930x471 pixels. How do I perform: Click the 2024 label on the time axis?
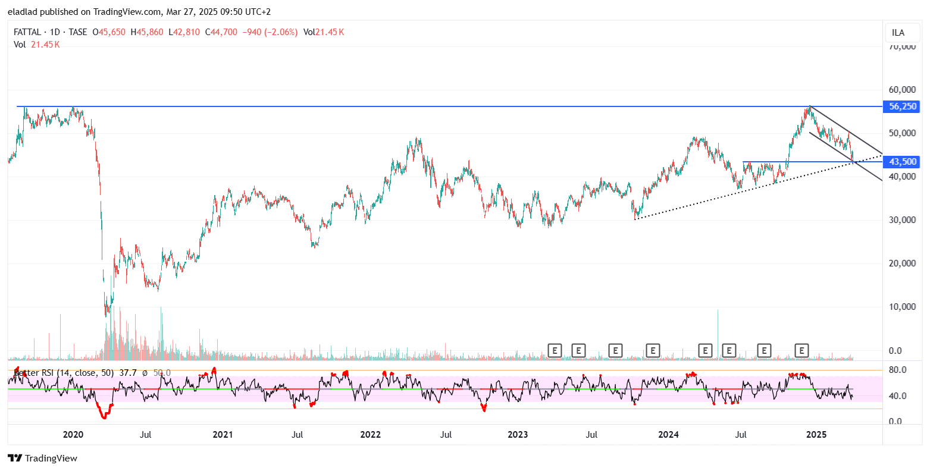(x=668, y=435)
